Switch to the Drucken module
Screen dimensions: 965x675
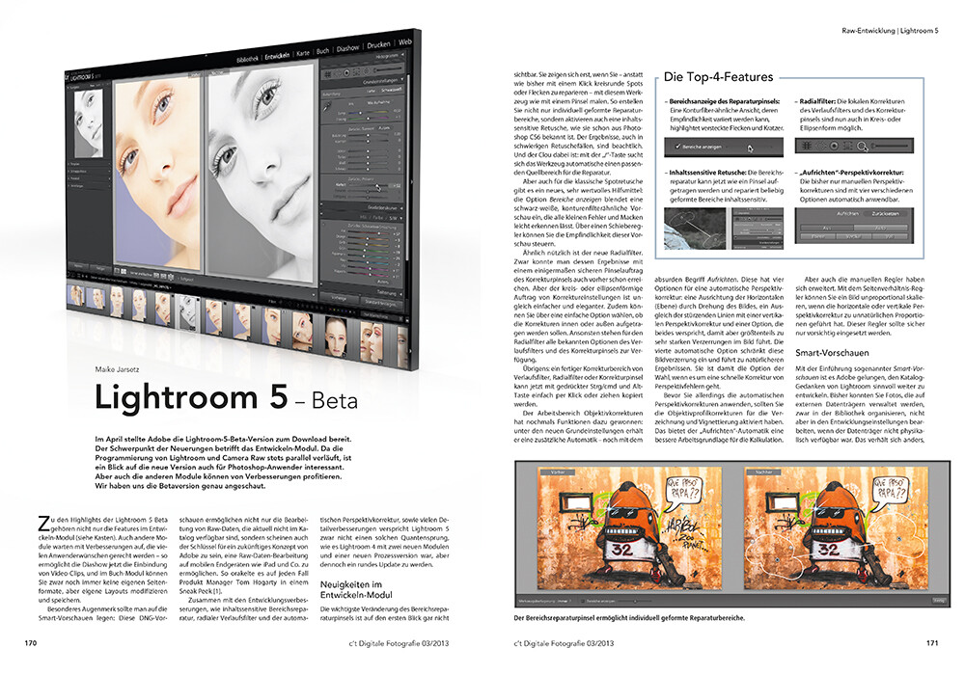click(378, 45)
